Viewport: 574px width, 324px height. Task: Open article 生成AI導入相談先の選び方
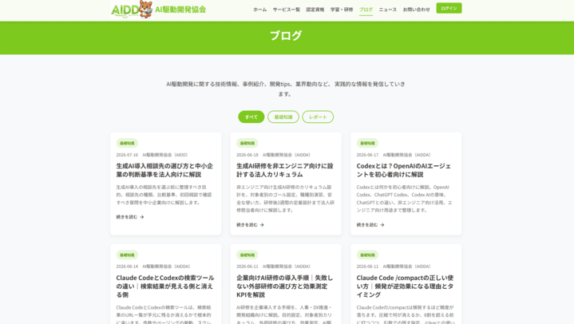click(x=164, y=170)
